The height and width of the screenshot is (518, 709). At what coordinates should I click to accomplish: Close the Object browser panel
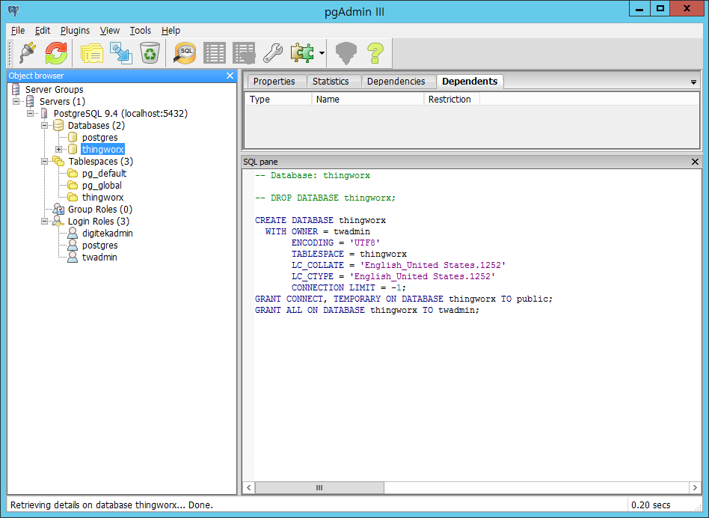[x=230, y=76]
